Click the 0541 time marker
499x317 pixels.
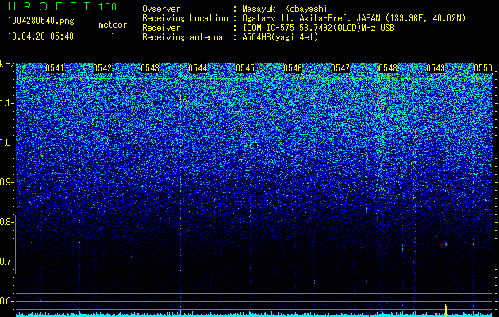[x=55, y=68]
